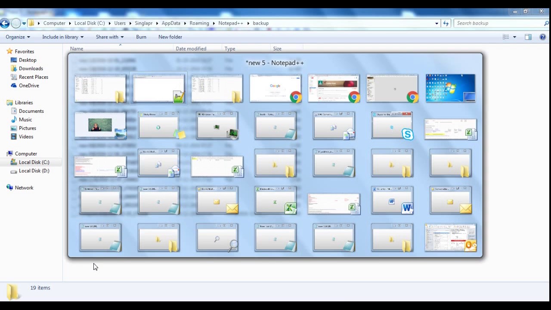The width and height of the screenshot is (551, 310).
Task: Sort by the Date modified column header
Action: tap(198, 49)
